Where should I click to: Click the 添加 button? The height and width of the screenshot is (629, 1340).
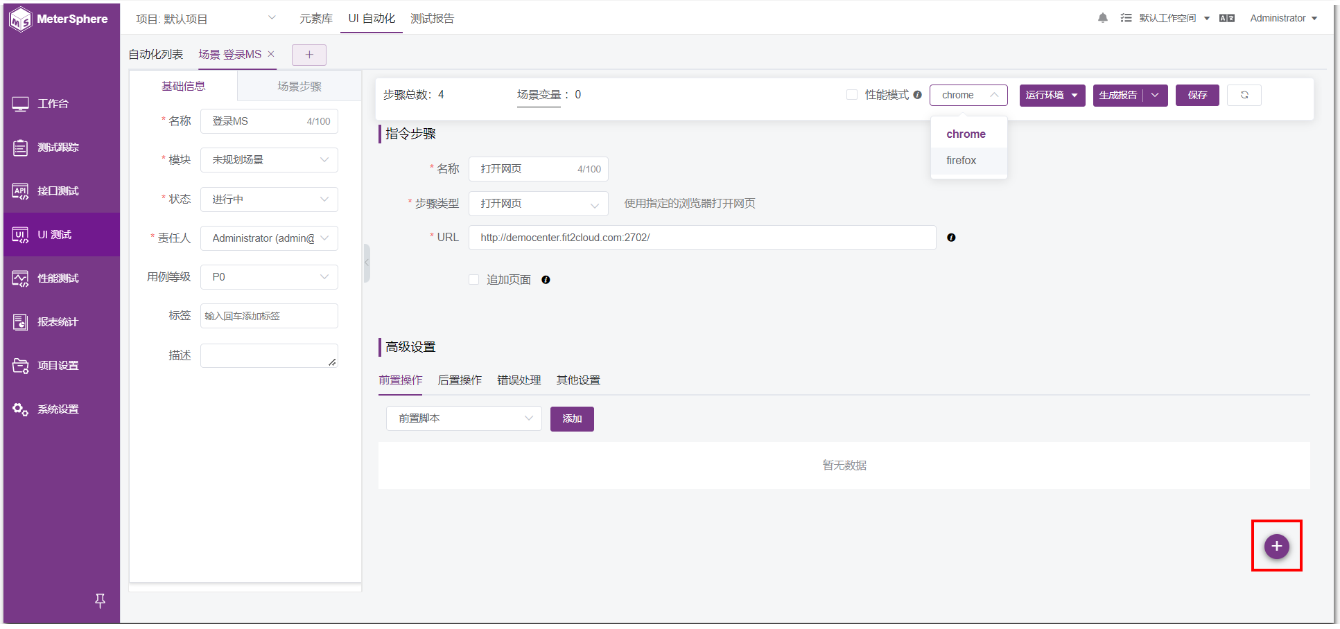[572, 419]
